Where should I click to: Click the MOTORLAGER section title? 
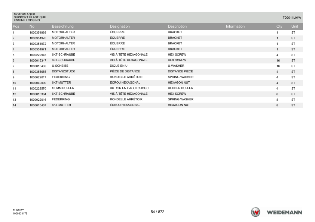[24, 14]
